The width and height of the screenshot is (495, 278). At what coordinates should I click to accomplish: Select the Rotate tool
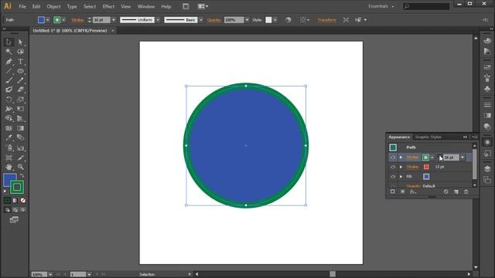pyautogui.click(x=9, y=100)
